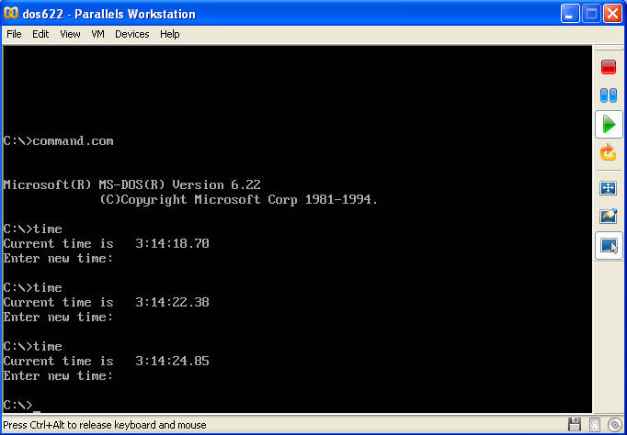Click the hard disk status icon
This screenshot has width=627, height=435.
595,424
